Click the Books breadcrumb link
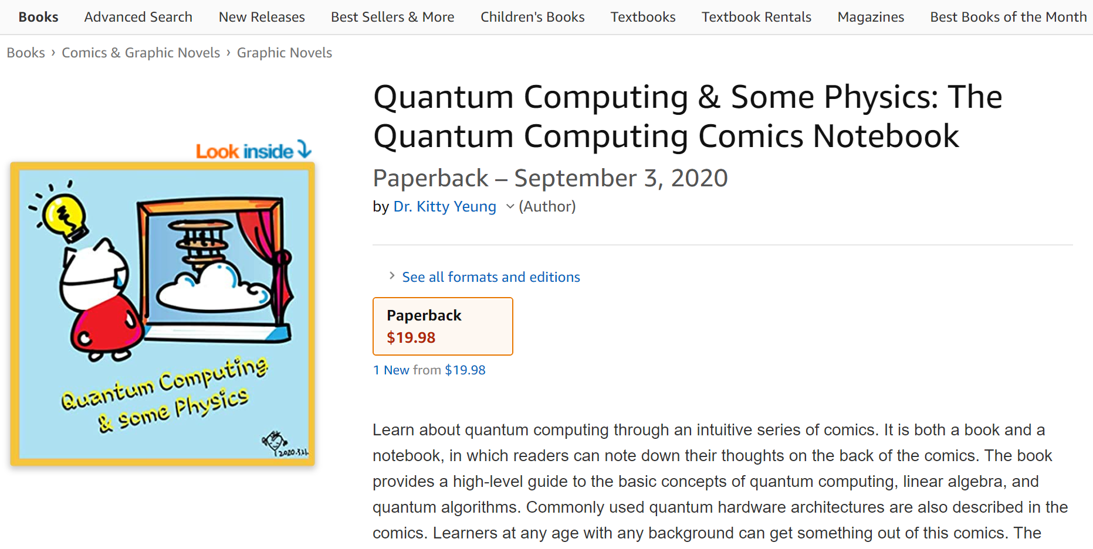Screen dimensions: 1093x549 [x=26, y=53]
